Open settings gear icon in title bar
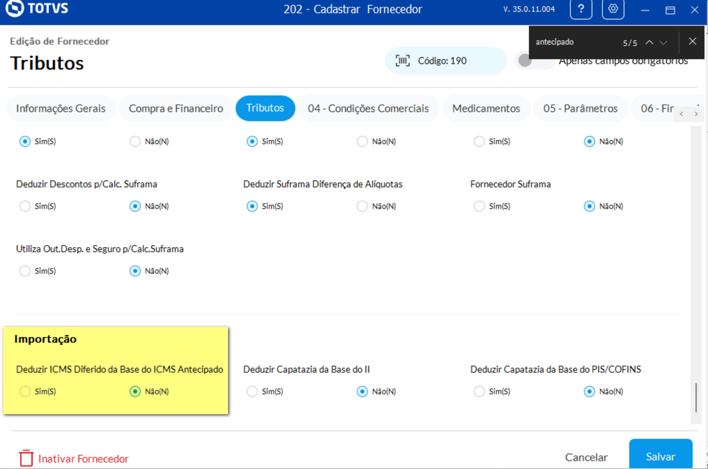The width and height of the screenshot is (708, 469). [x=613, y=9]
